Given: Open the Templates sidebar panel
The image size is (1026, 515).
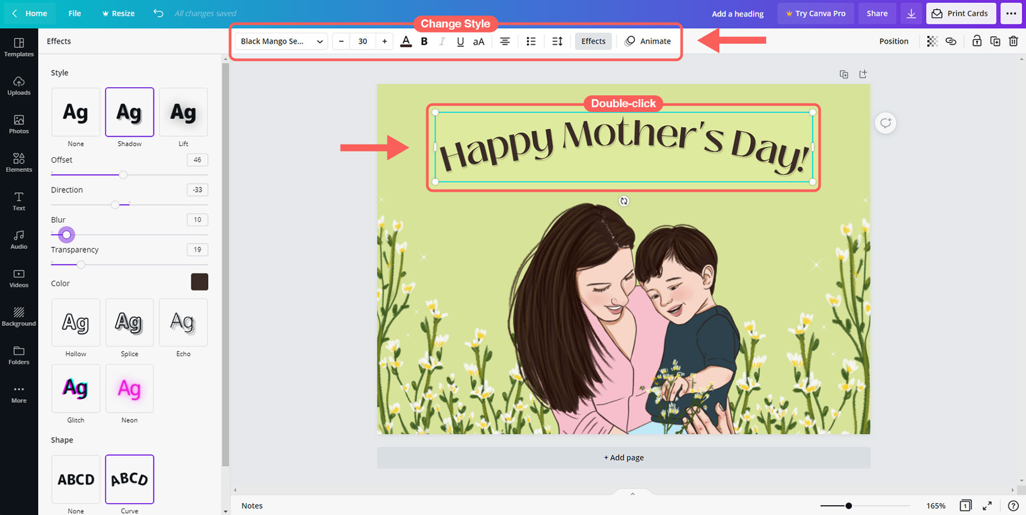Looking at the screenshot, I should click(x=19, y=47).
